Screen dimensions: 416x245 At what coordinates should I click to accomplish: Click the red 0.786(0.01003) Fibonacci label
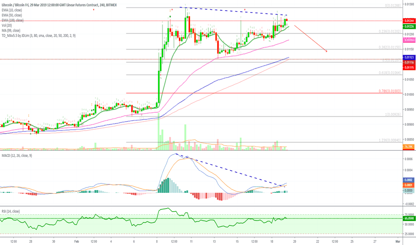[390, 91]
